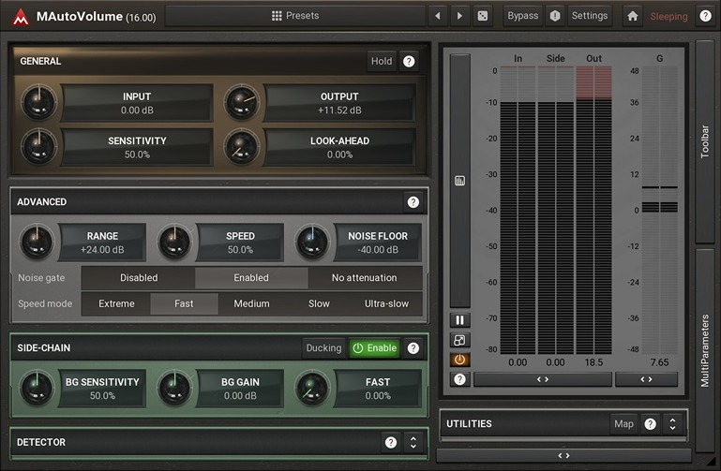The height and width of the screenshot is (471, 721).
Task: Load the previous preset arrow
Action: [438, 16]
